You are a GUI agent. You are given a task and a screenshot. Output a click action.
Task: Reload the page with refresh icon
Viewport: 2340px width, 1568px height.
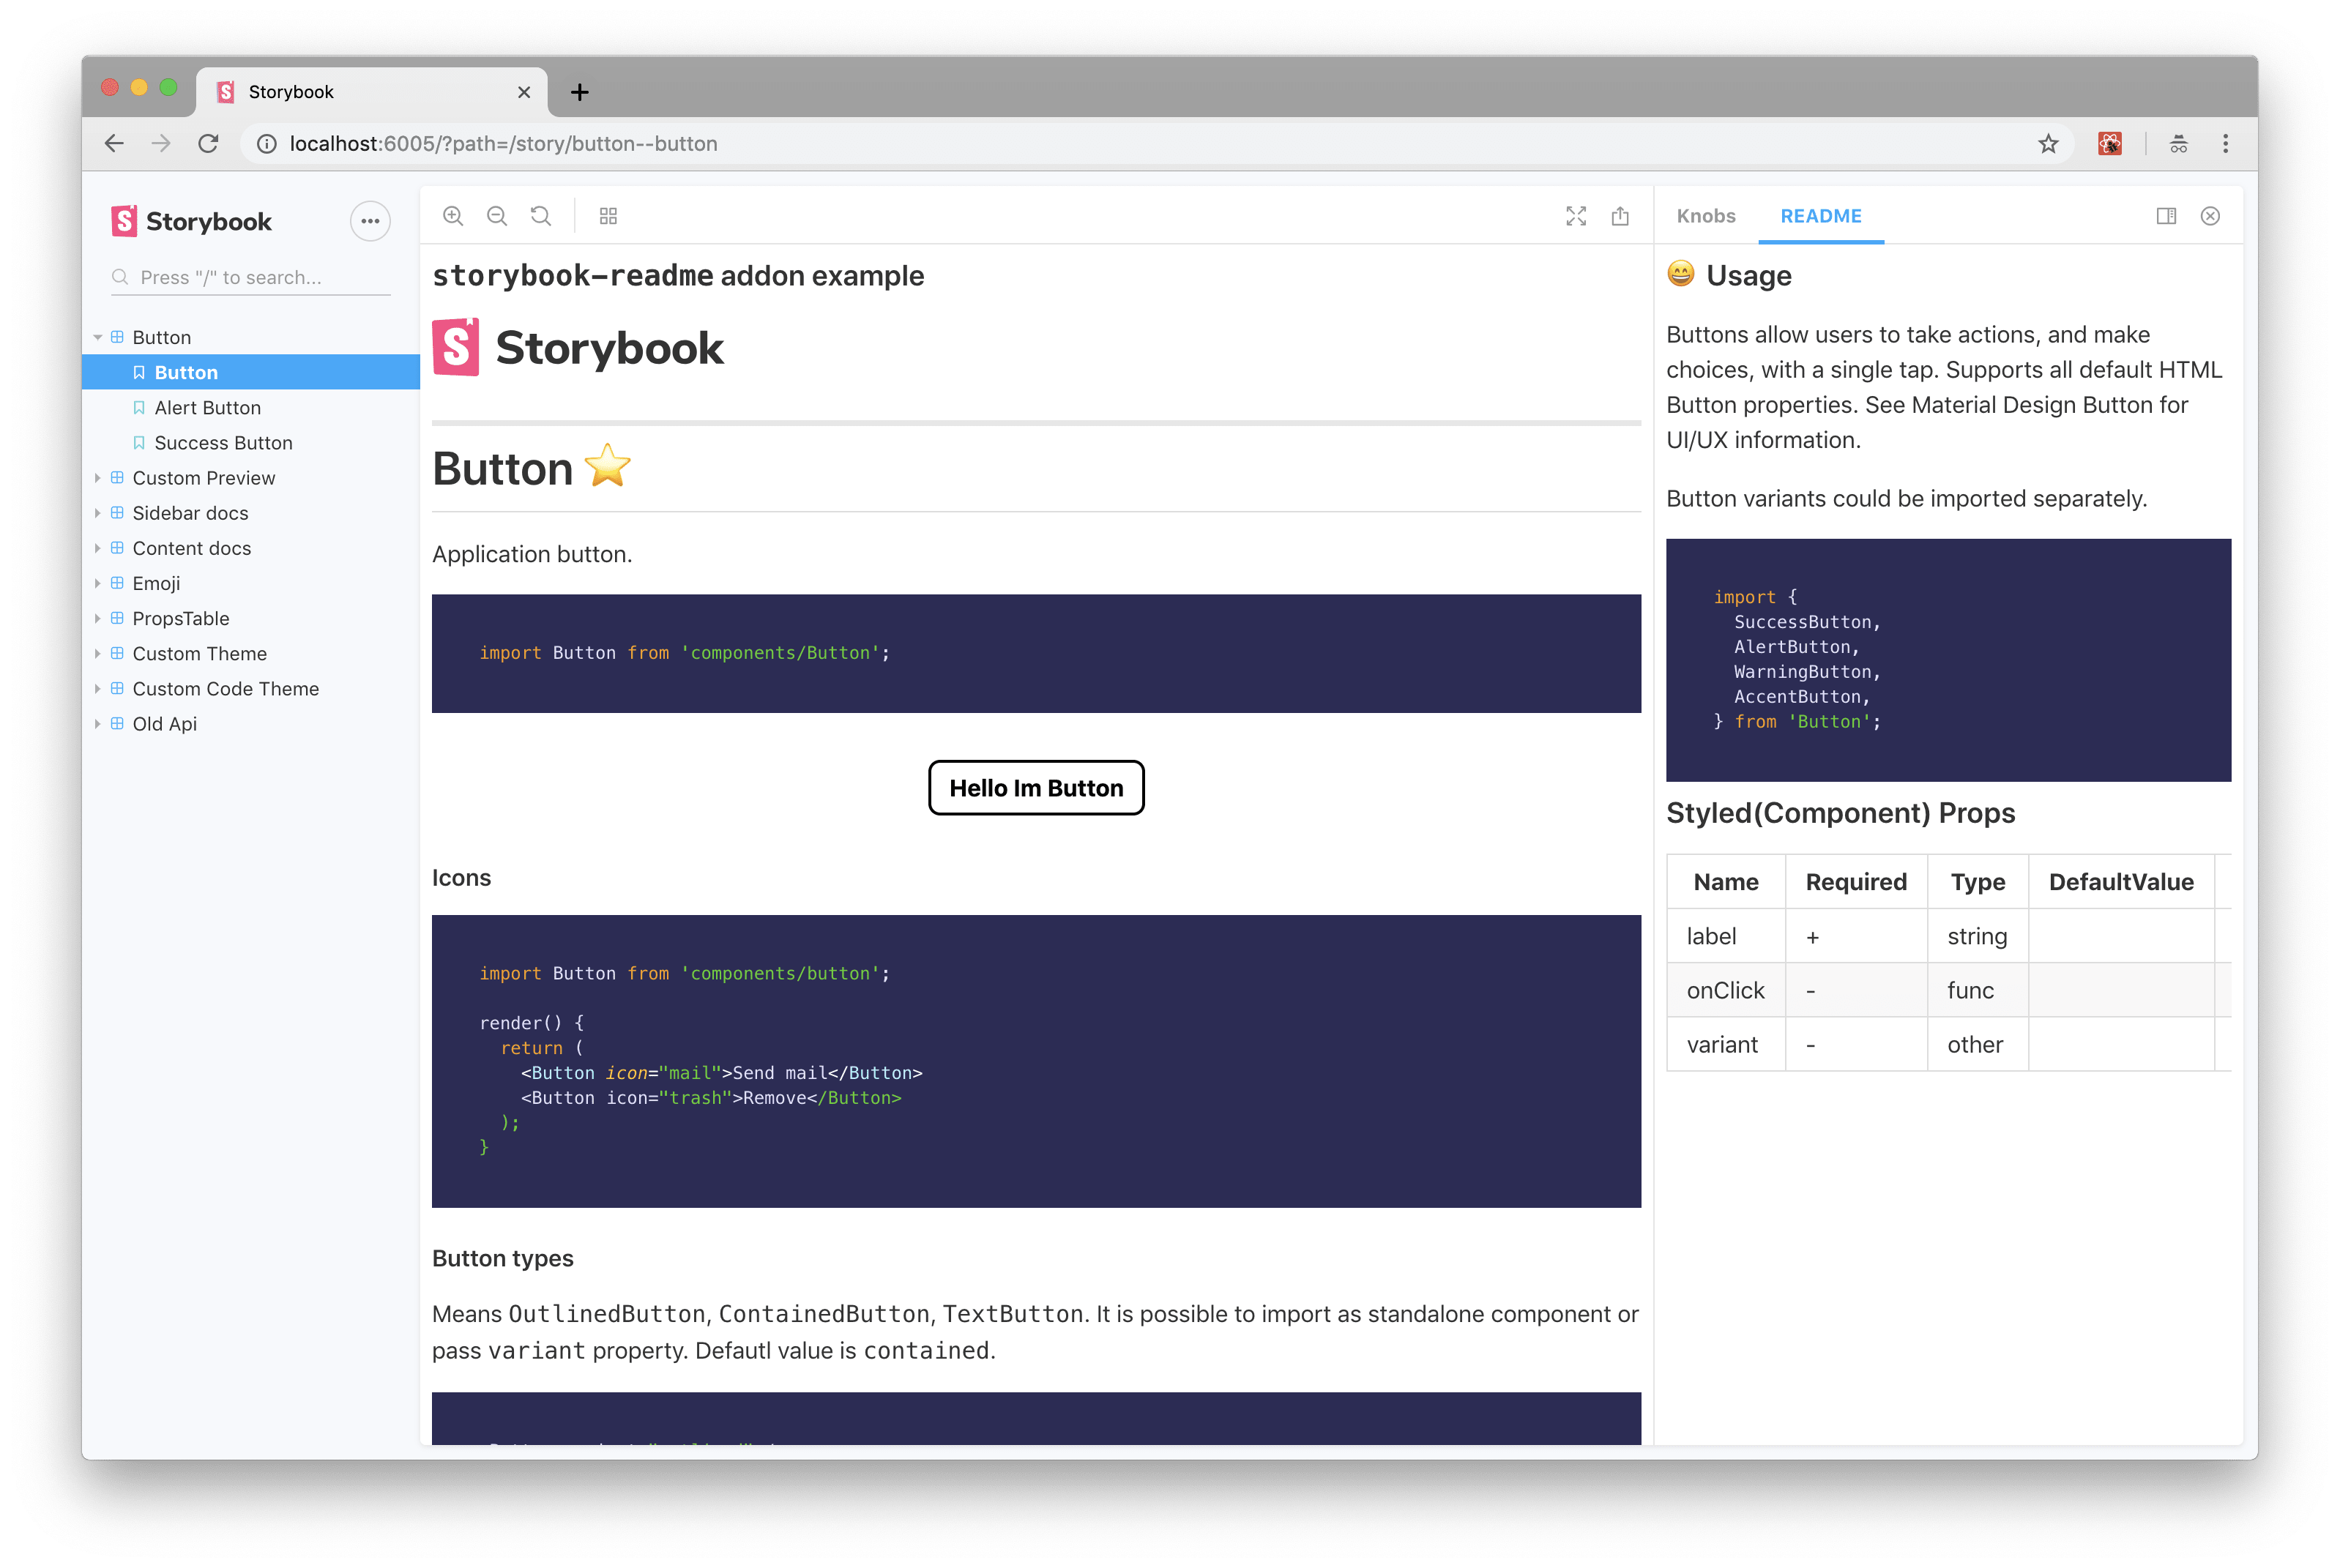tap(208, 143)
